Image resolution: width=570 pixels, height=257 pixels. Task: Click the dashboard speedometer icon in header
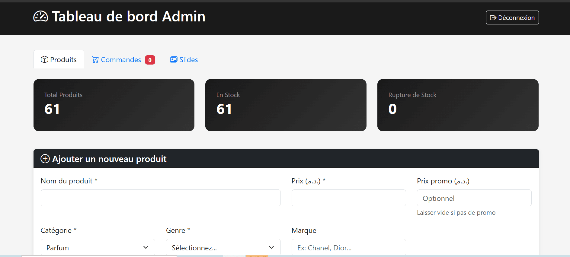coord(40,16)
